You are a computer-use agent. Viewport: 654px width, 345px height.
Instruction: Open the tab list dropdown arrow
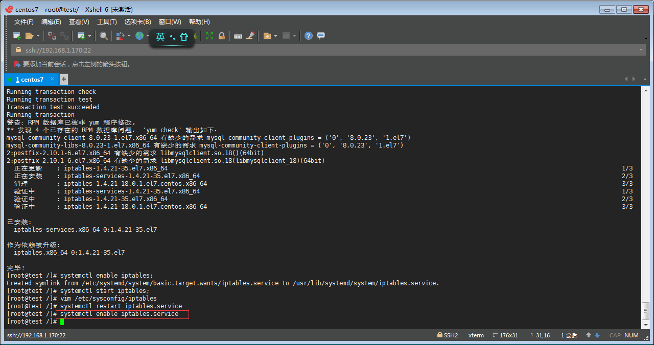(645, 79)
